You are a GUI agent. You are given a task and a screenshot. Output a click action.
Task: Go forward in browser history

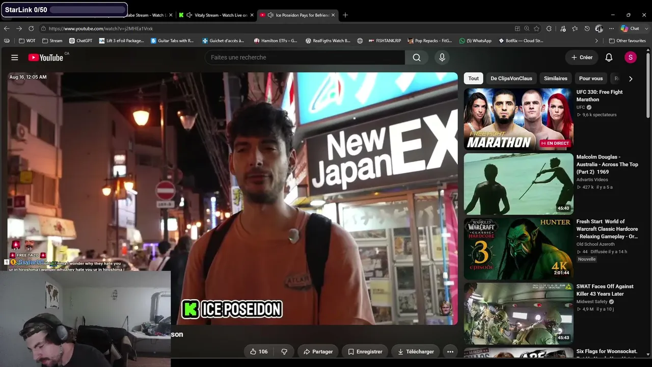click(x=19, y=29)
